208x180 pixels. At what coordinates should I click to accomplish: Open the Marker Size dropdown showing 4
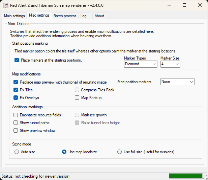[170, 64]
